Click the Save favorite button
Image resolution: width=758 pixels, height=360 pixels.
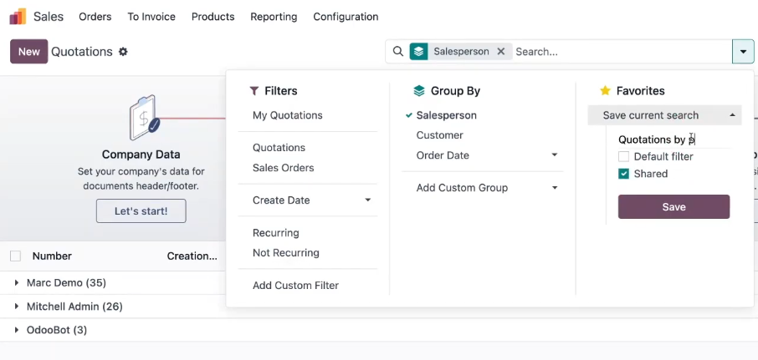click(673, 206)
